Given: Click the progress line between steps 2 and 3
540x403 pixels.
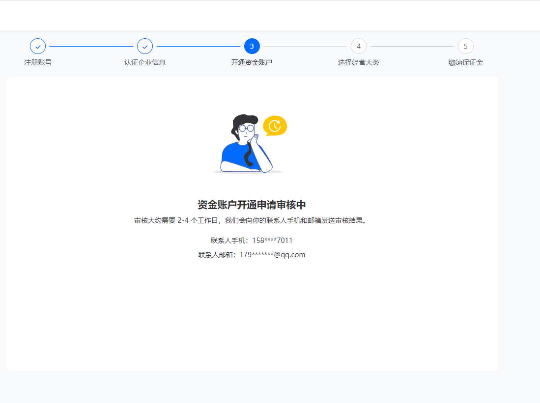Looking at the screenshot, I should (x=198, y=46).
